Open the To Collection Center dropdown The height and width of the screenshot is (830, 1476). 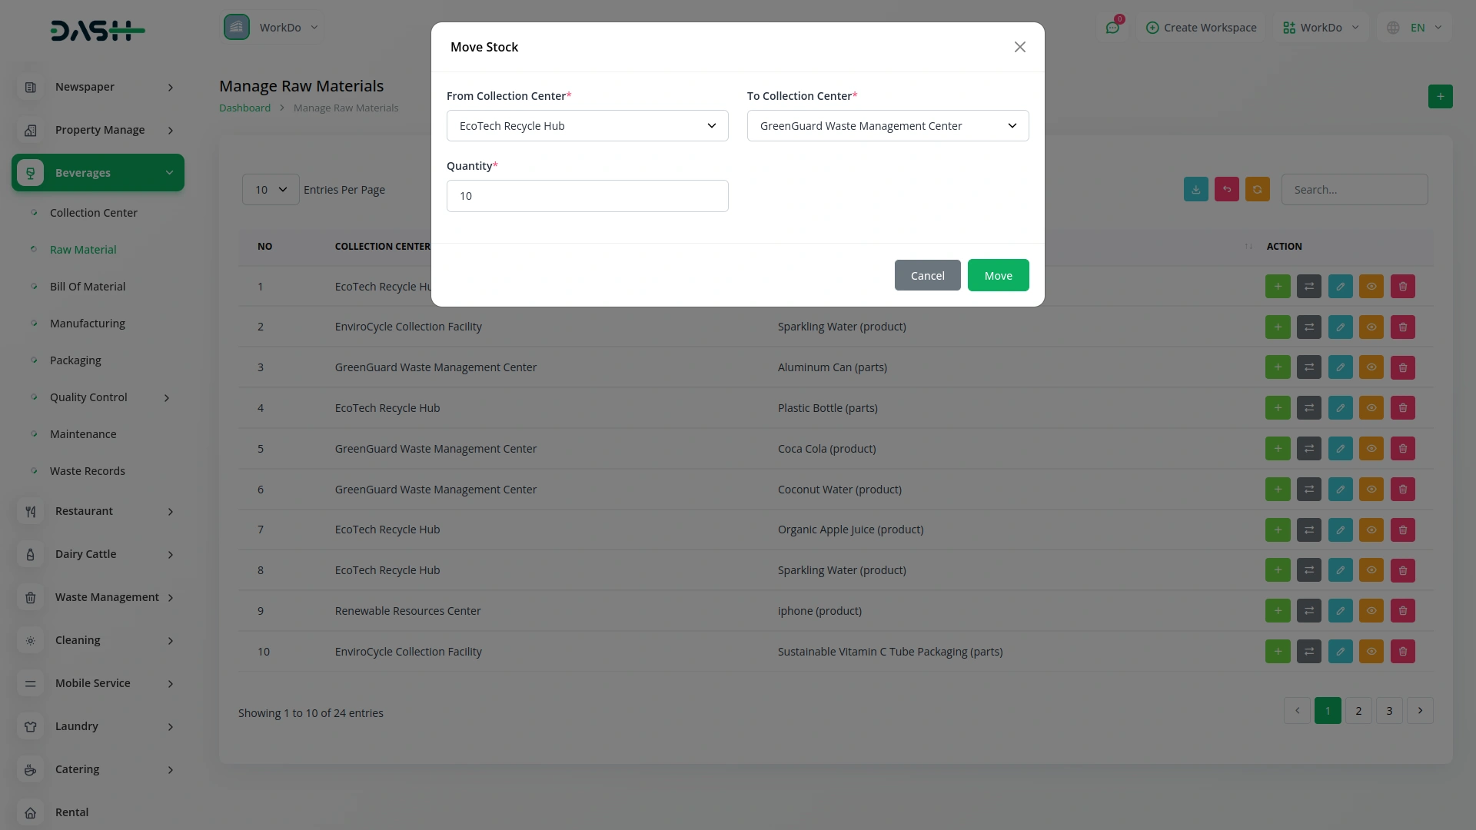(887, 126)
